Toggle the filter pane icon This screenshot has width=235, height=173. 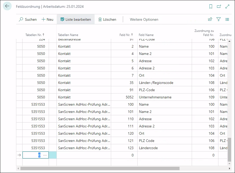click(218, 19)
